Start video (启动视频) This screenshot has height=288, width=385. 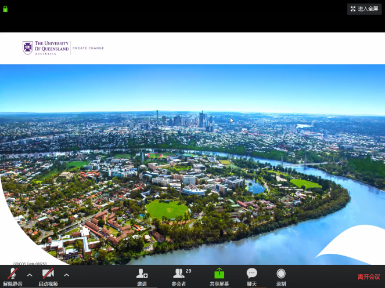pos(48,277)
